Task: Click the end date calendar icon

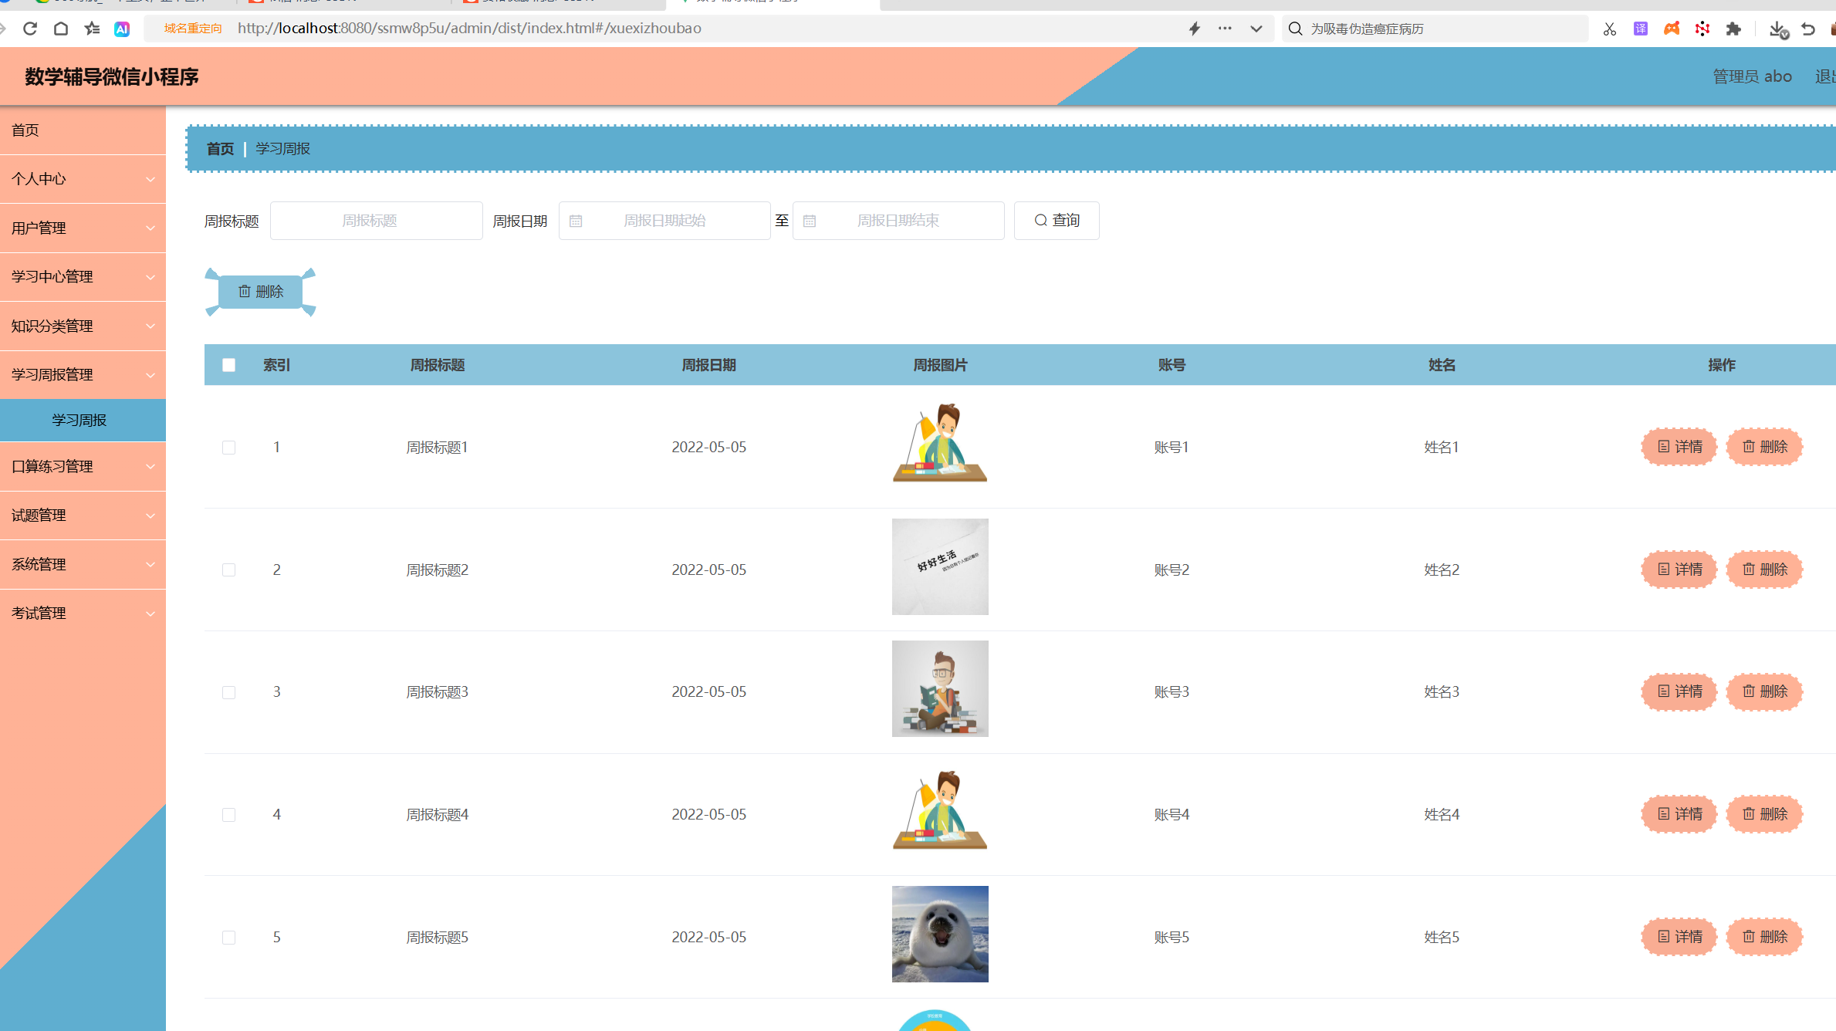Action: pyautogui.click(x=810, y=221)
